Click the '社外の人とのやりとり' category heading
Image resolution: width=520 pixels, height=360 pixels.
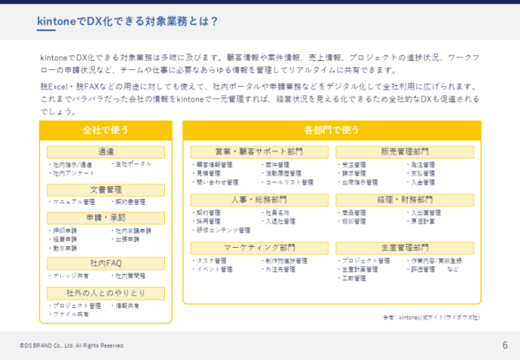tap(106, 293)
